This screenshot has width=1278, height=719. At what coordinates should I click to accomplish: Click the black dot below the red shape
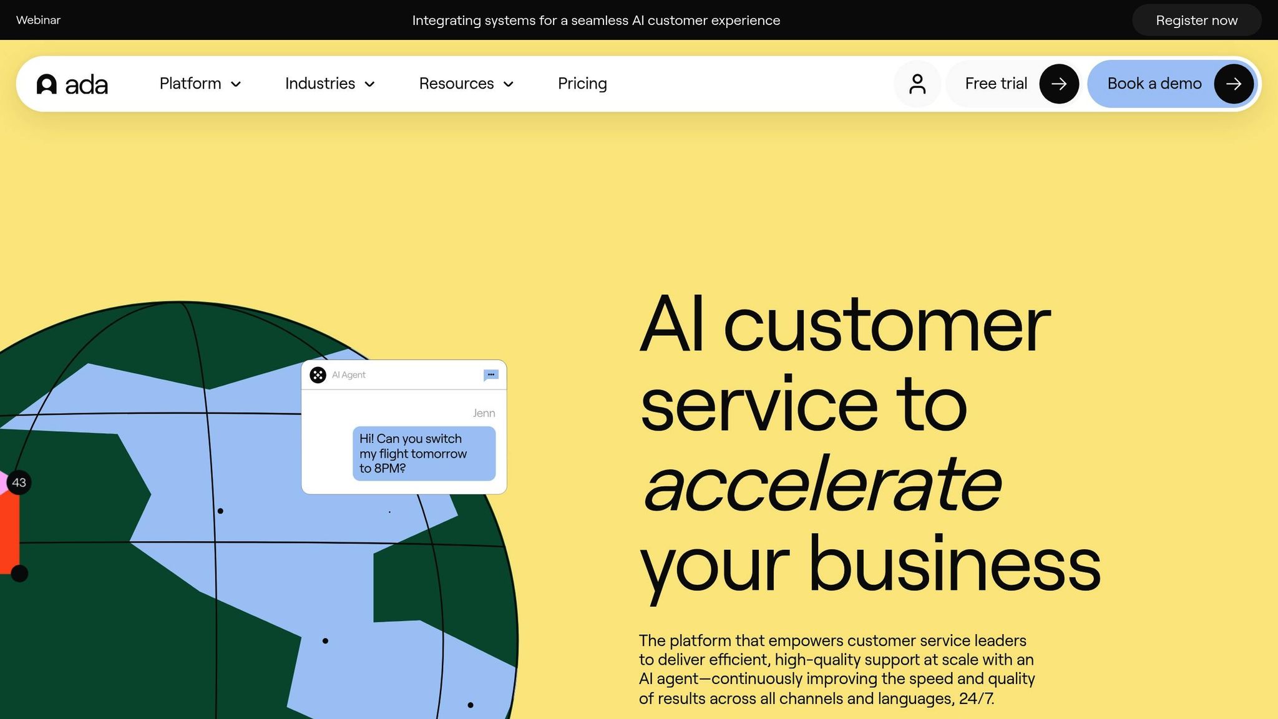click(19, 573)
